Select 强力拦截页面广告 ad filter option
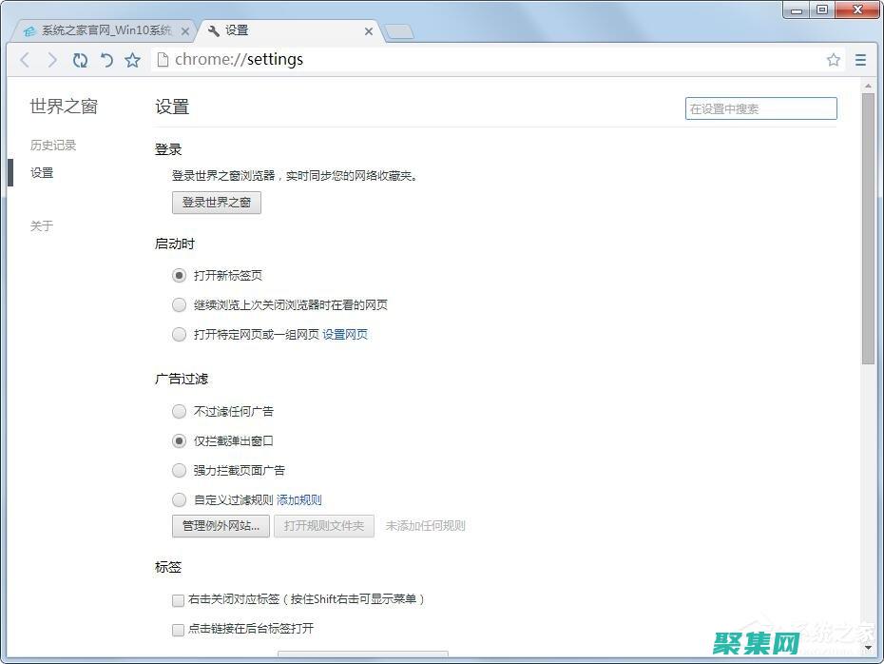This screenshot has height=664, width=884. [179, 470]
